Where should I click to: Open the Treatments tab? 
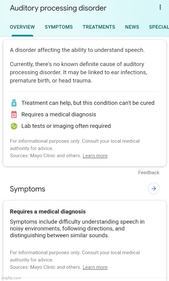click(99, 27)
